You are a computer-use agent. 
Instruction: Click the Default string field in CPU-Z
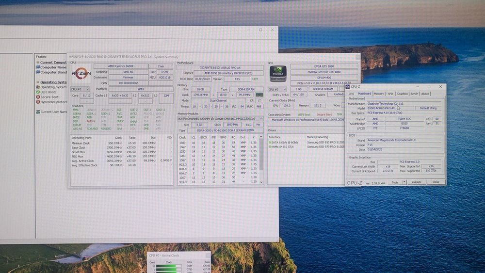(x=428, y=108)
